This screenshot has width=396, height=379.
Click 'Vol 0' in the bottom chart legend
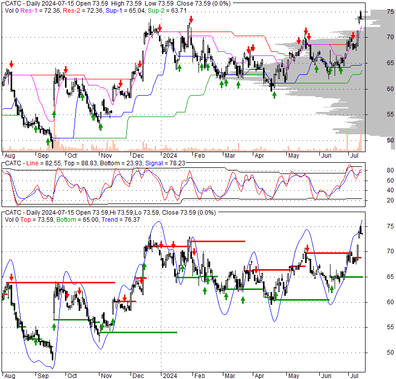tap(12, 220)
